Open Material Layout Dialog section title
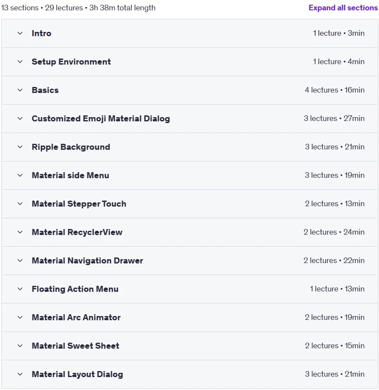 click(x=78, y=375)
